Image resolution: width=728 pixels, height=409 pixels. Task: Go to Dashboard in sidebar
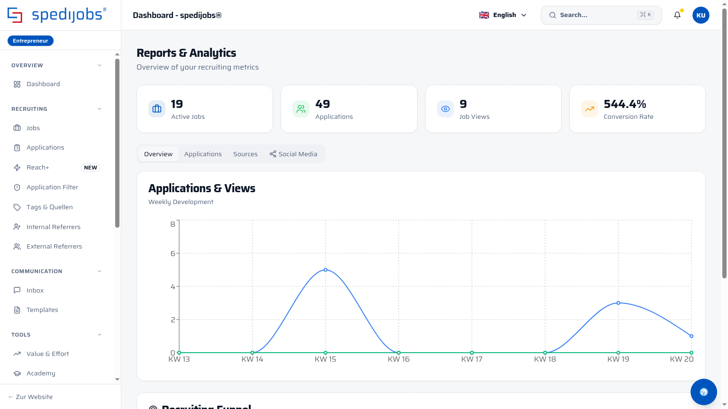click(57, 84)
